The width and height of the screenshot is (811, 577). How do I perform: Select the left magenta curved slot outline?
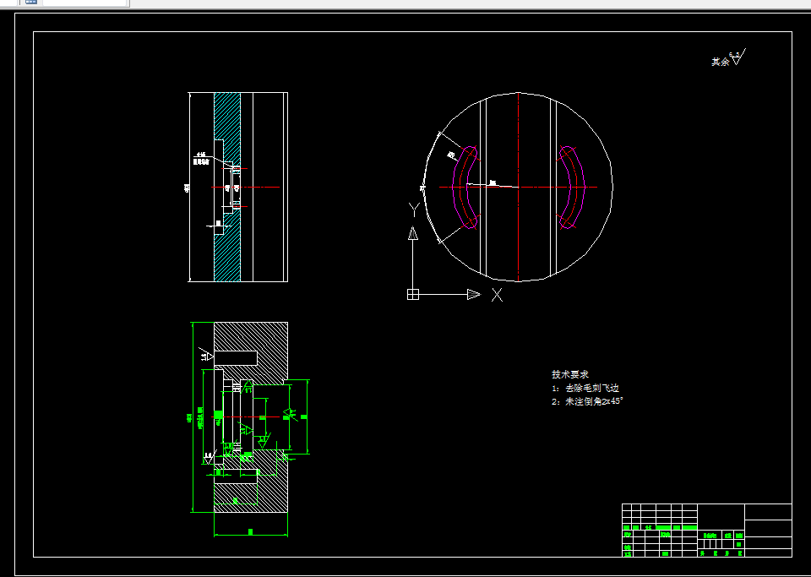click(x=465, y=188)
